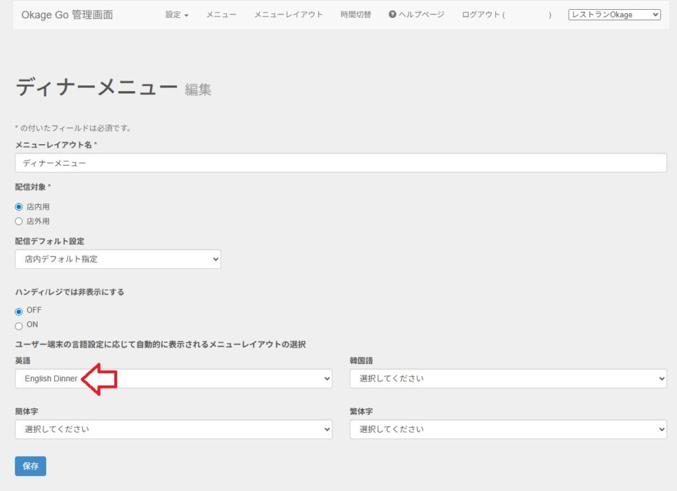
Task: Click the 保存 save button
Action: (x=30, y=466)
